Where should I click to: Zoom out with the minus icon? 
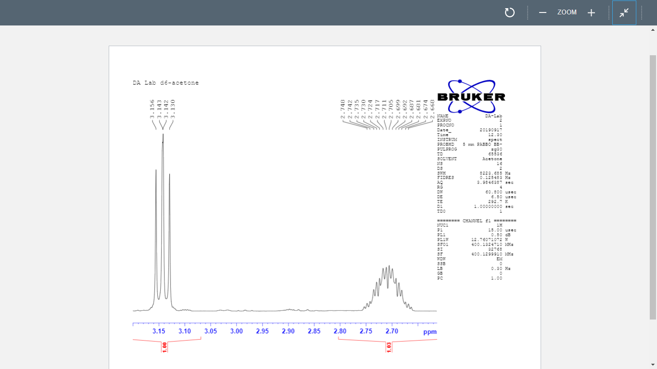(543, 12)
